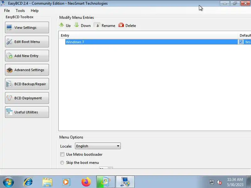Viewport: 251px width, 188px height.
Task: Click the muted volume tray icon
Action: [219, 182]
